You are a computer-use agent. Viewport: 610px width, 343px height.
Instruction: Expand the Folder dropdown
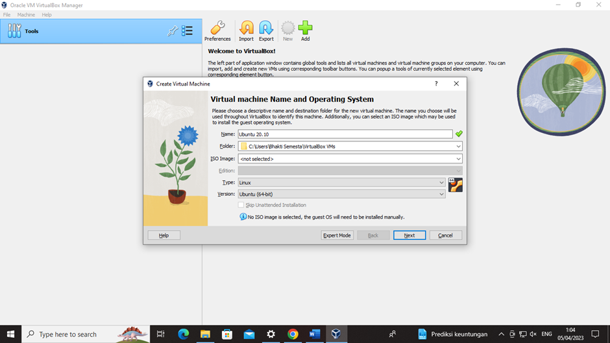coord(458,147)
